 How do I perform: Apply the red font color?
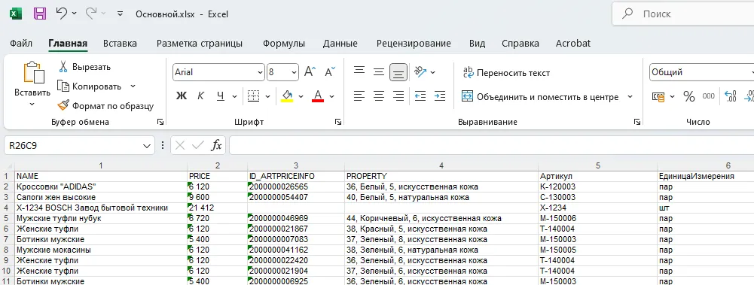(x=318, y=96)
